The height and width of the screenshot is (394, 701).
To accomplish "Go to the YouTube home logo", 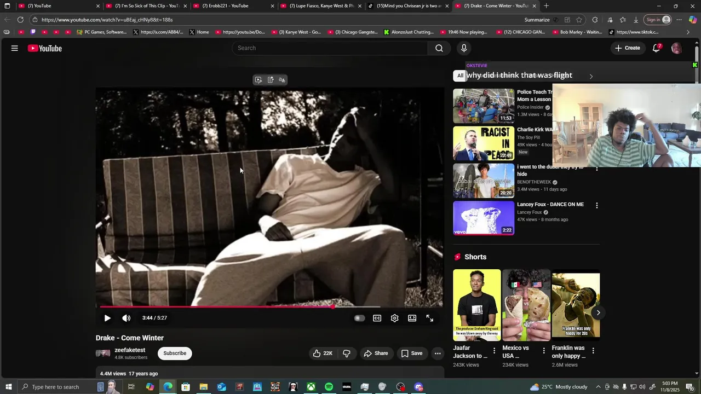I will click(45, 48).
